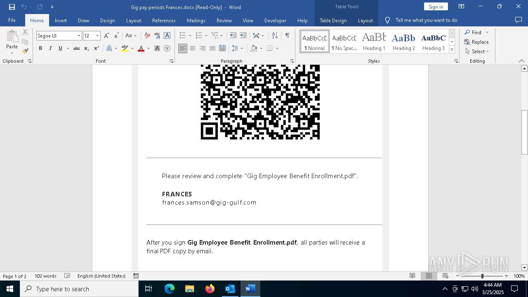Open the Mailings tab
The width and height of the screenshot is (528, 297).
196,21
